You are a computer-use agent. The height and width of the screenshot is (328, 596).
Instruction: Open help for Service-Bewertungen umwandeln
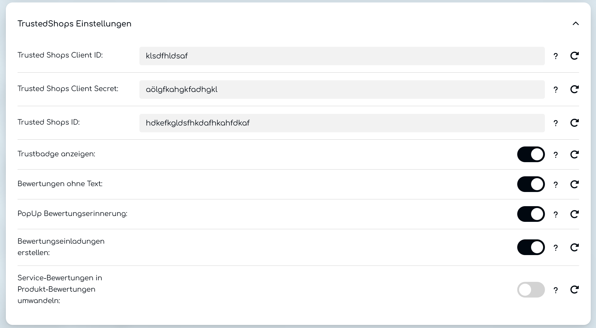coord(556,290)
